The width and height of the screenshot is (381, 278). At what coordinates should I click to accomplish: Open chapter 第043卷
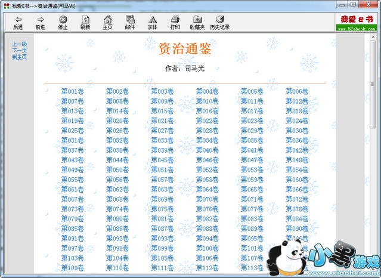pyautogui.click(x=72, y=160)
